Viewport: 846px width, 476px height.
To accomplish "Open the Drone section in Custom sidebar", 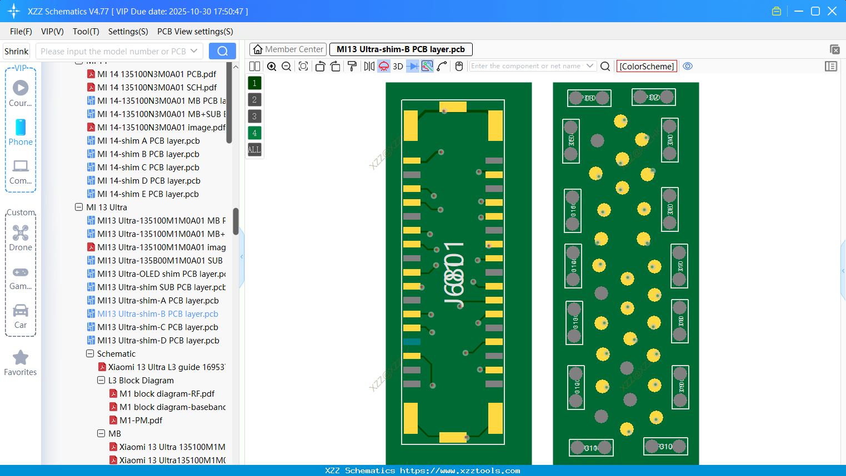I will point(21,236).
